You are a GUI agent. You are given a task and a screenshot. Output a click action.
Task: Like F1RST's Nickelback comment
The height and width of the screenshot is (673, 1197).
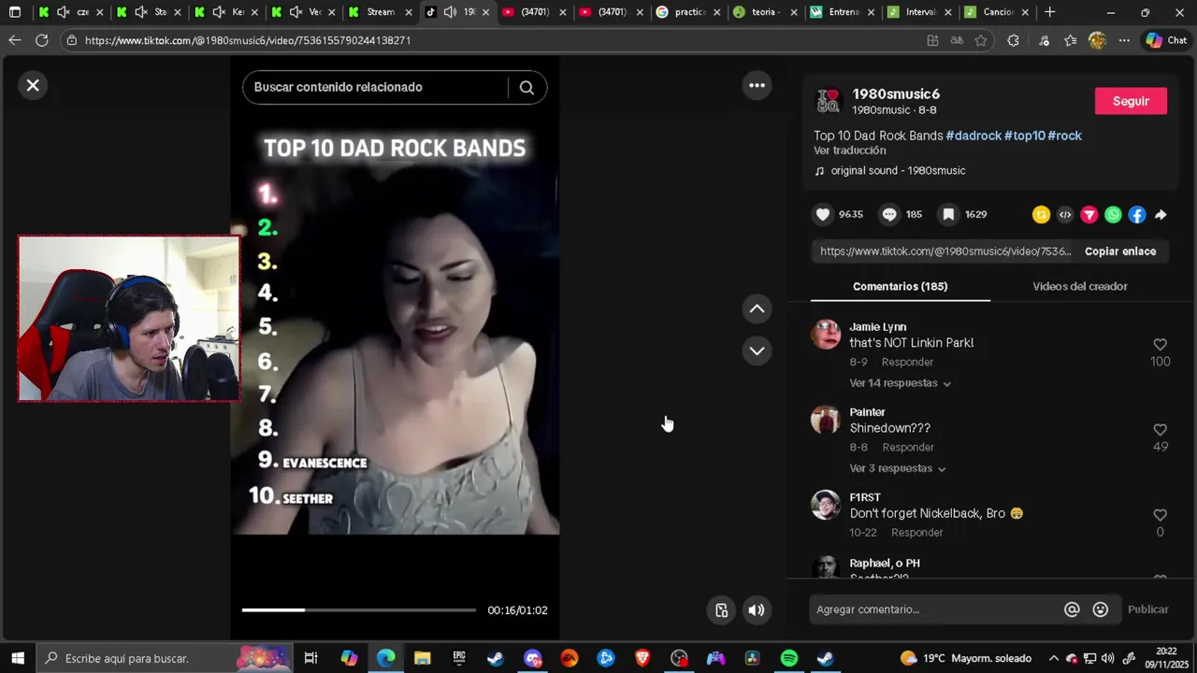[x=1160, y=514]
